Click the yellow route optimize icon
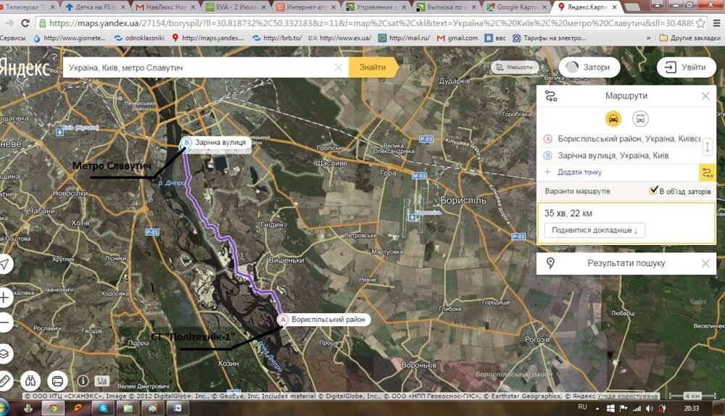This screenshot has height=416, width=725. 707,173
